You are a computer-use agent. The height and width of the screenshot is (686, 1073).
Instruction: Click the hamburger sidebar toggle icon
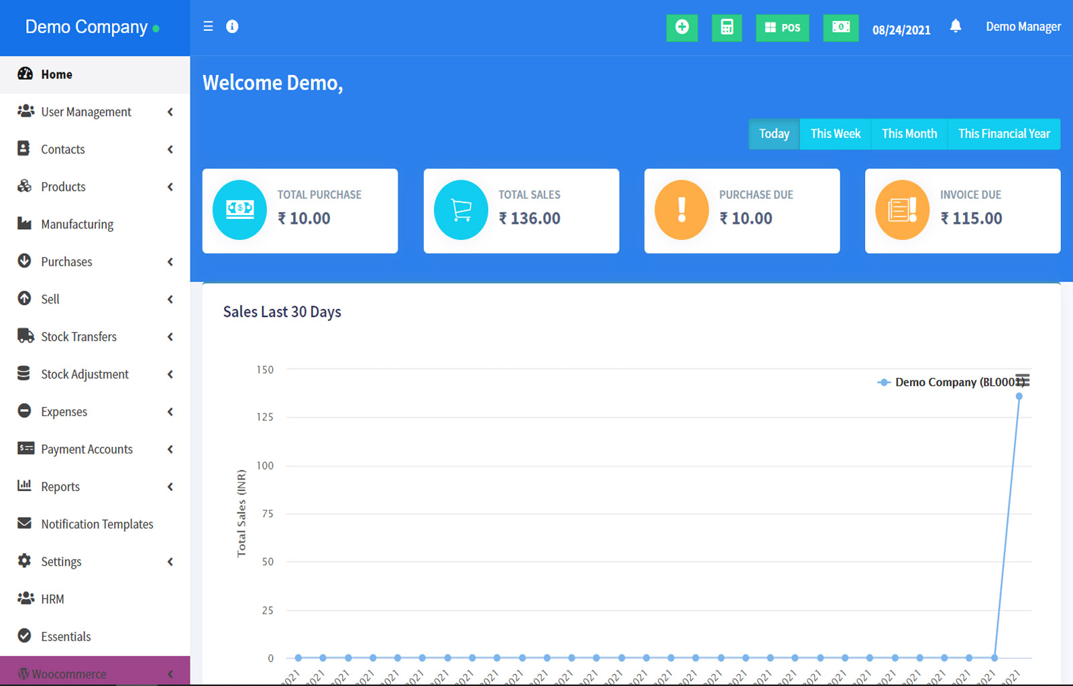point(208,27)
